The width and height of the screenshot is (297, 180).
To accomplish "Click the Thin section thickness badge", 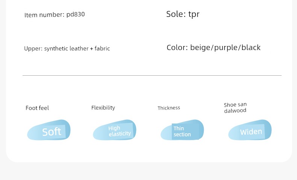I will pyautogui.click(x=182, y=130).
